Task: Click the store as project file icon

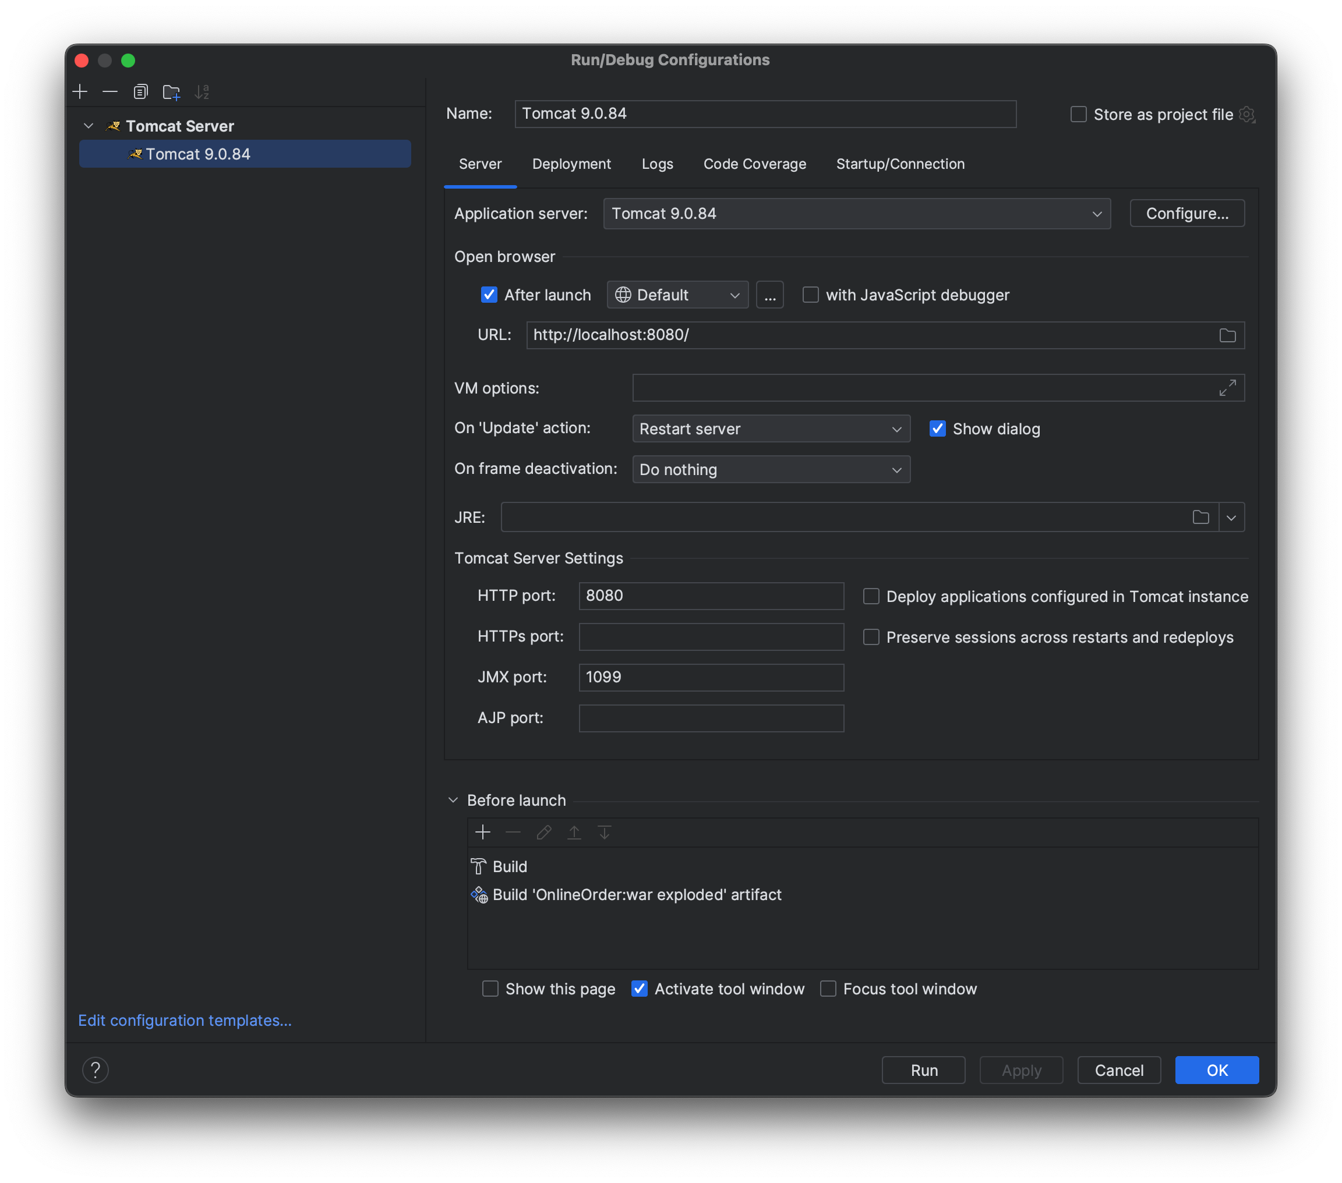Action: click(x=1251, y=114)
